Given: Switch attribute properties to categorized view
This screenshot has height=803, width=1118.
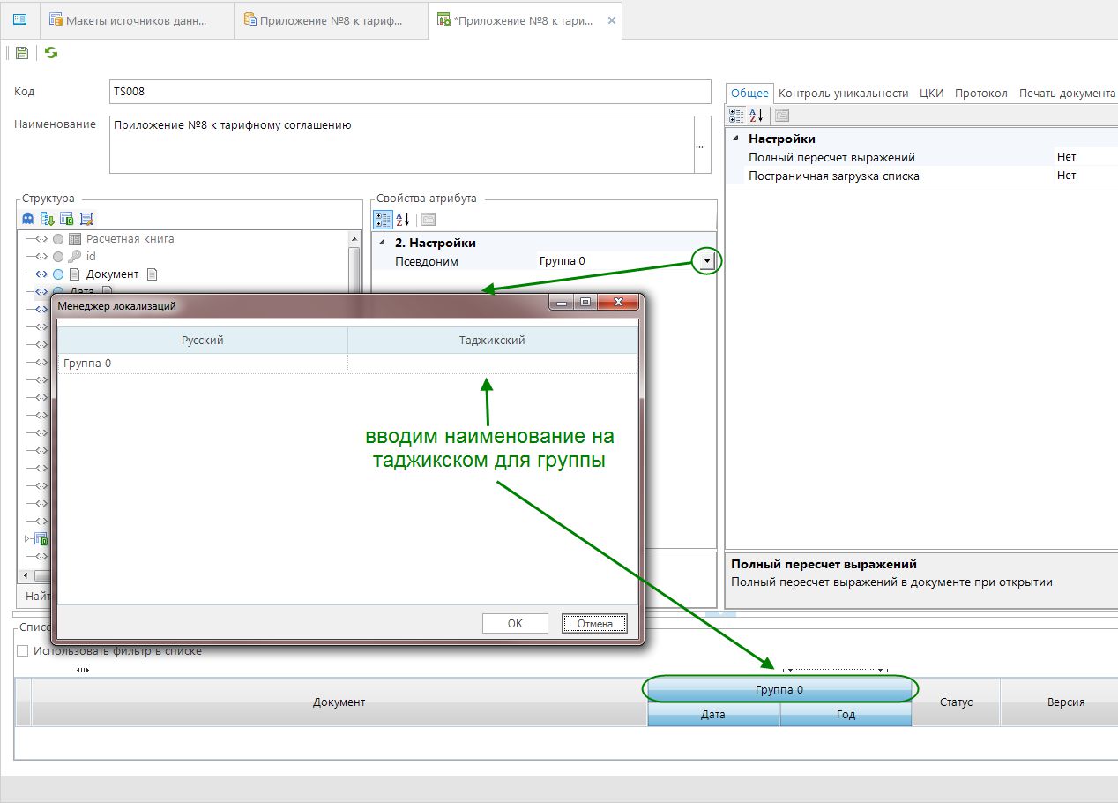Looking at the screenshot, I should 383,219.
